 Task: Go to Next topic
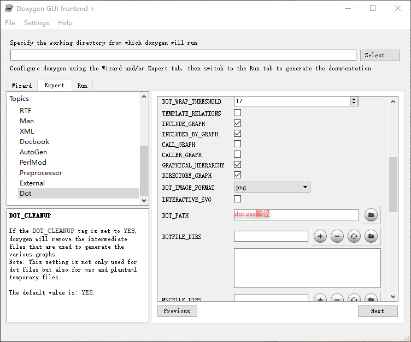point(378,311)
